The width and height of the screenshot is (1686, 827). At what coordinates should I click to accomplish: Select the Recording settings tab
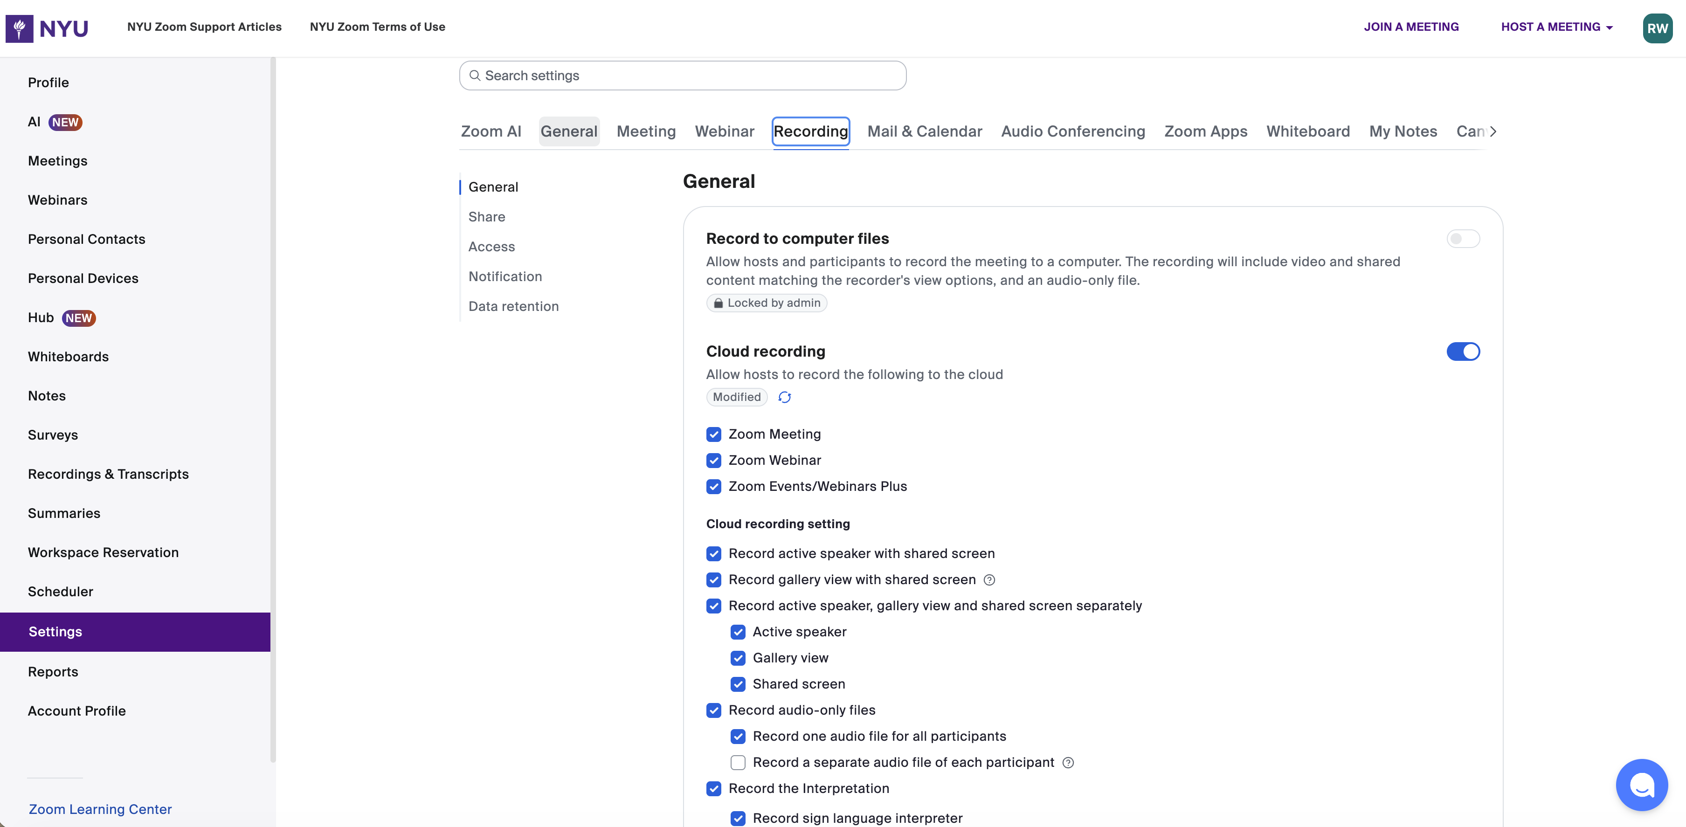tap(811, 131)
